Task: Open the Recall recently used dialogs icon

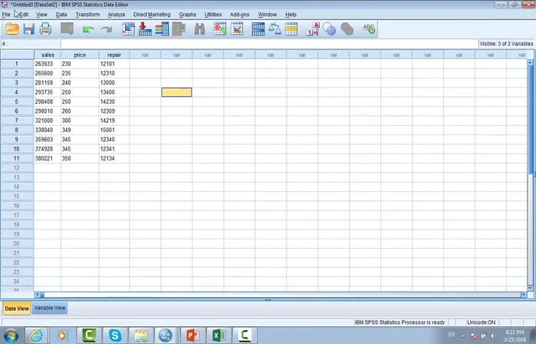Action: point(67,29)
